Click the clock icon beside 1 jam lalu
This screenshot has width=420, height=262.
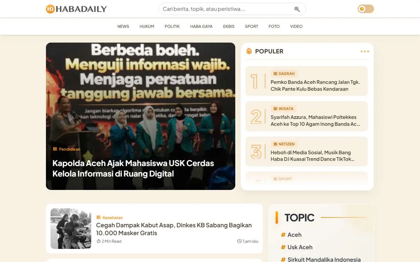pos(239,241)
